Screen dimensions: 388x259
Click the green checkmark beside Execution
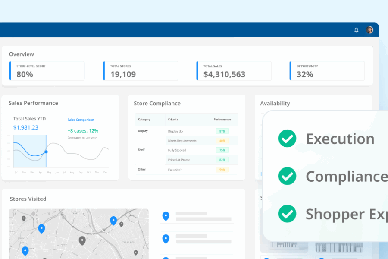(x=287, y=138)
